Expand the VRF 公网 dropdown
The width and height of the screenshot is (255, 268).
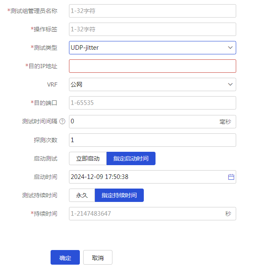click(x=153, y=84)
